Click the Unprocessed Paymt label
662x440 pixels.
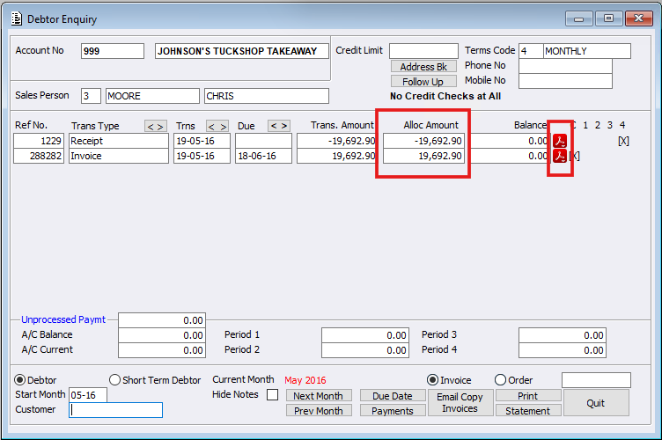pos(63,319)
